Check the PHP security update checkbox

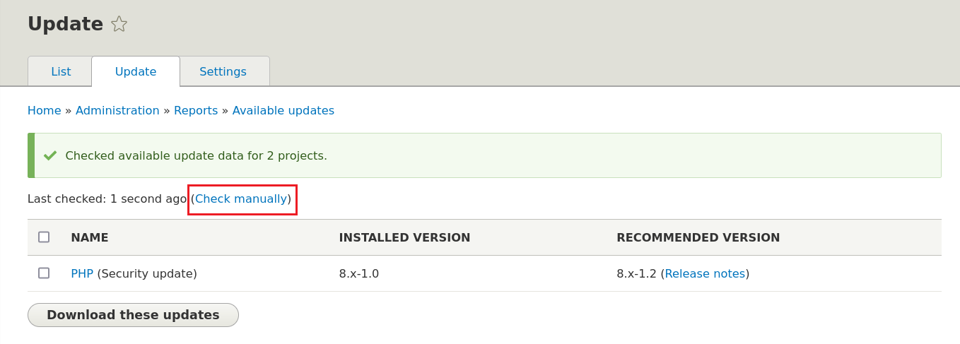(44, 273)
